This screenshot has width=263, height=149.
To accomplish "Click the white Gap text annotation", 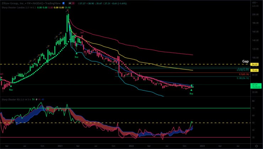I will (x=245, y=61).
